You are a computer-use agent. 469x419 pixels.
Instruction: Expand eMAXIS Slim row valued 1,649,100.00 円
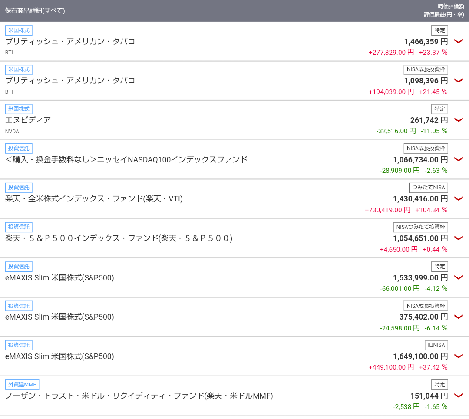[x=459, y=356]
